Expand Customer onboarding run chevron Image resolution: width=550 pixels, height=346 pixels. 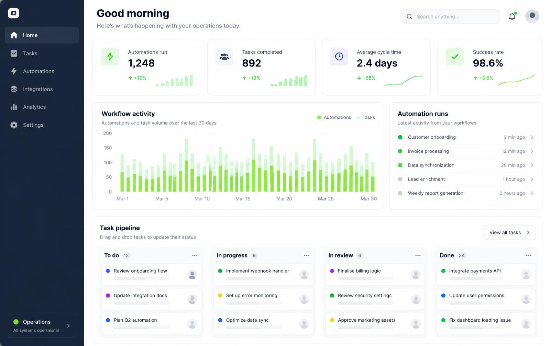point(532,137)
